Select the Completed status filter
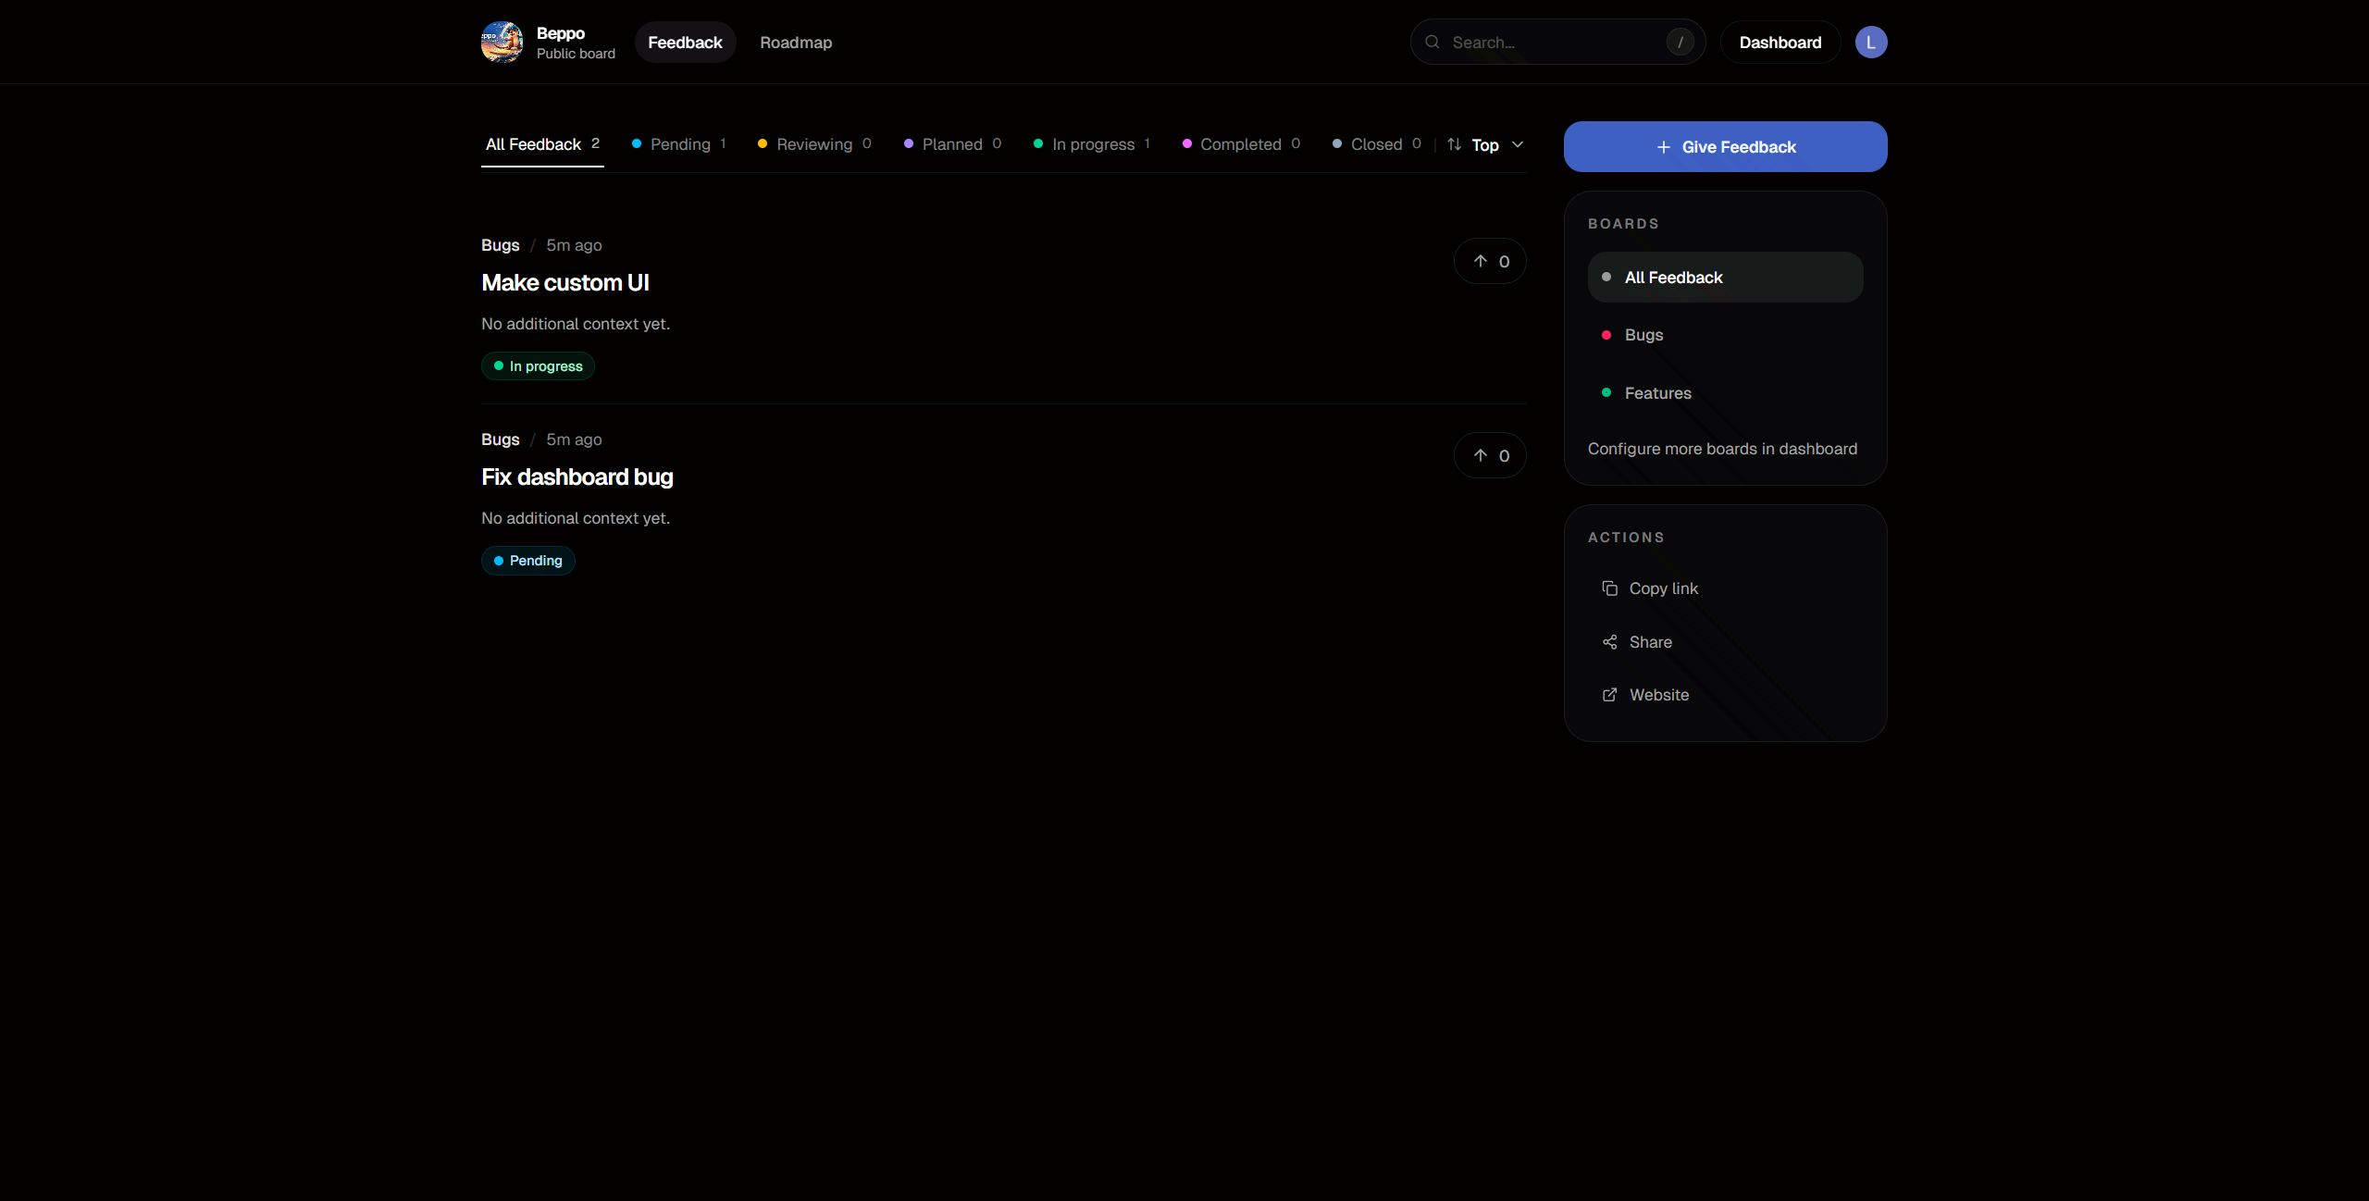Viewport: 2369px width, 1201px height. click(x=1242, y=144)
